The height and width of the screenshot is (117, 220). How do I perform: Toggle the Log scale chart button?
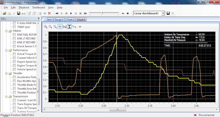[x=74, y=27]
